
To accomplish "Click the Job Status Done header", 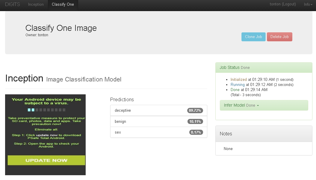I will click(264, 67).
